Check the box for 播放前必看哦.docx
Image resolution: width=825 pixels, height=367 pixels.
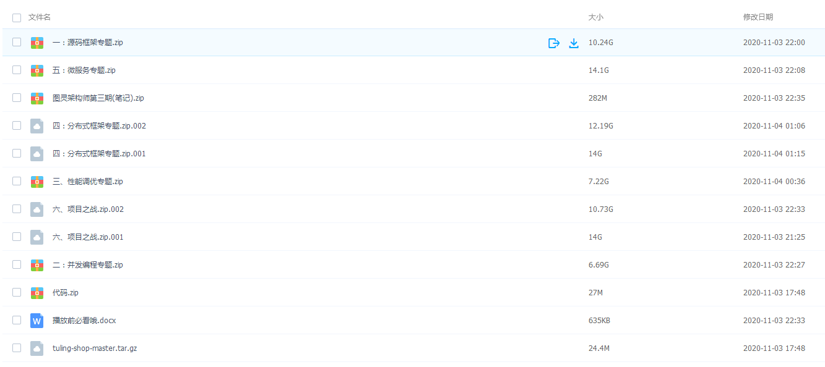[x=17, y=320]
